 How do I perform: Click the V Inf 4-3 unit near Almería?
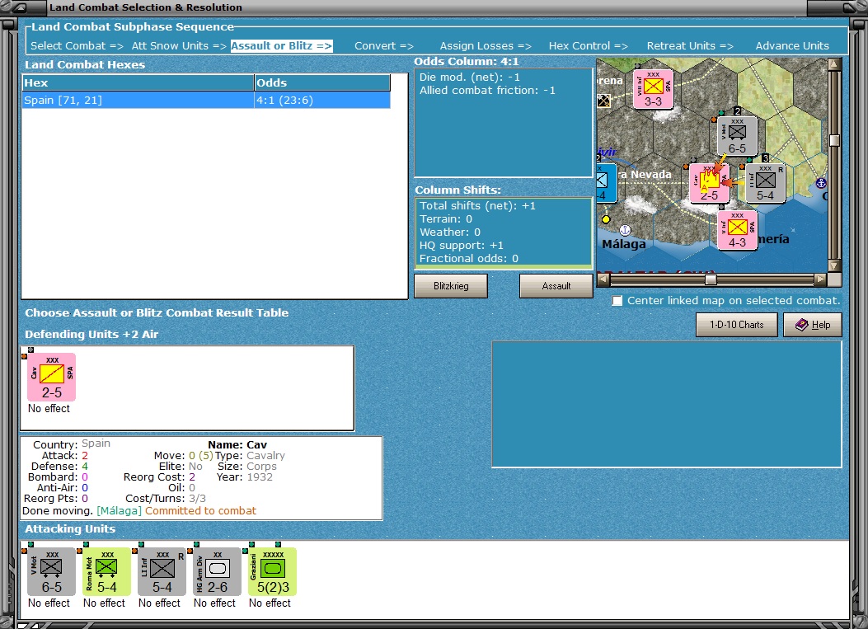tap(737, 228)
